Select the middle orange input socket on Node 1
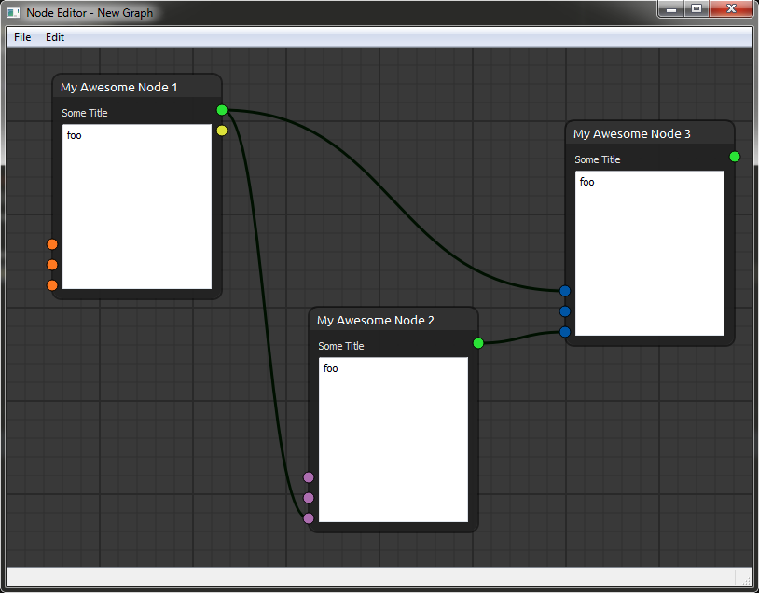The width and height of the screenshot is (759, 593). (x=52, y=265)
